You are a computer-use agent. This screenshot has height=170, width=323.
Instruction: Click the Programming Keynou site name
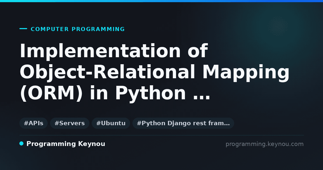click(x=66, y=144)
